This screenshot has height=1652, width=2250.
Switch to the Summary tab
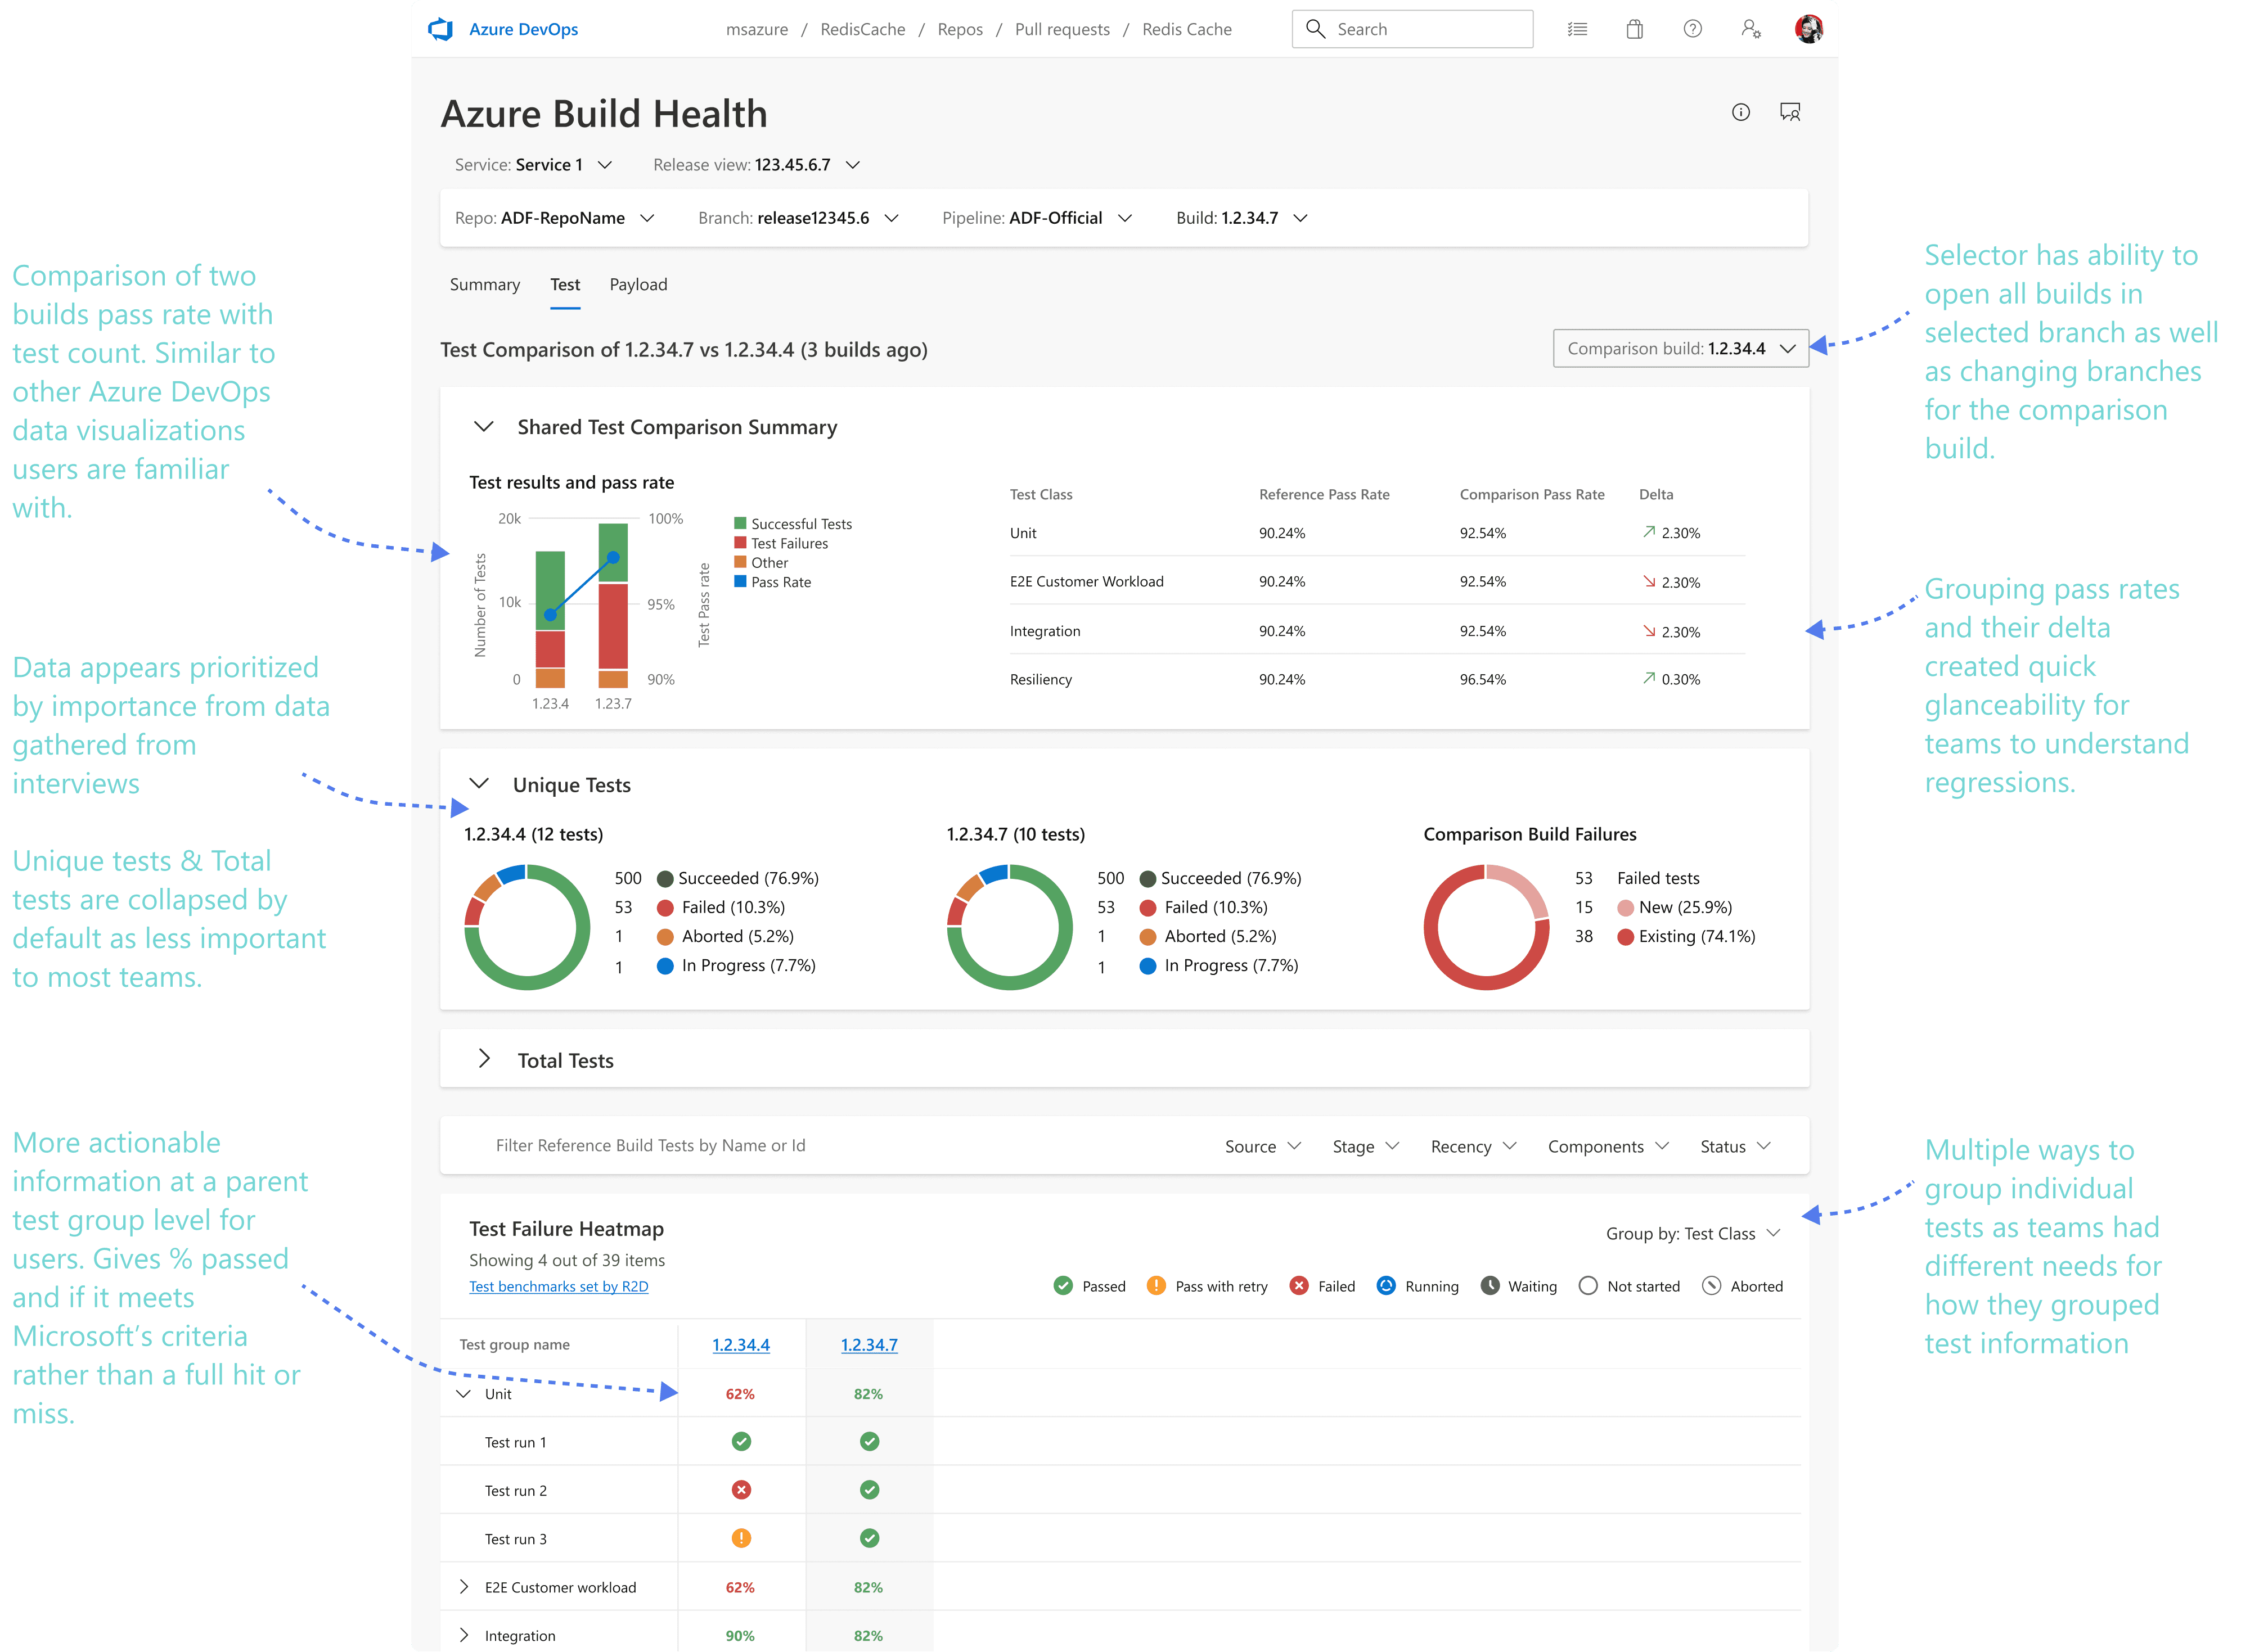pos(484,285)
